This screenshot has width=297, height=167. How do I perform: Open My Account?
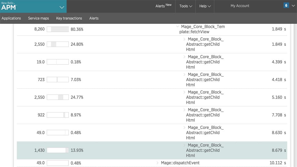[240, 6]
